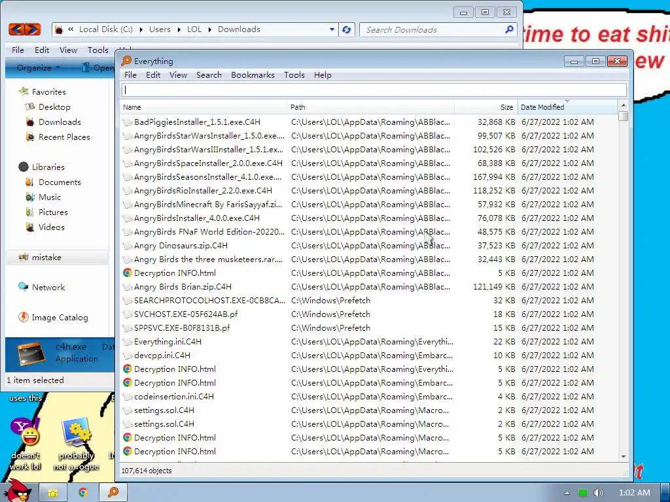Click the Image Catalog icon in sidebar
Image resolution: width=670 pixels, height=502 pixels.
click(x=23, y=317)
